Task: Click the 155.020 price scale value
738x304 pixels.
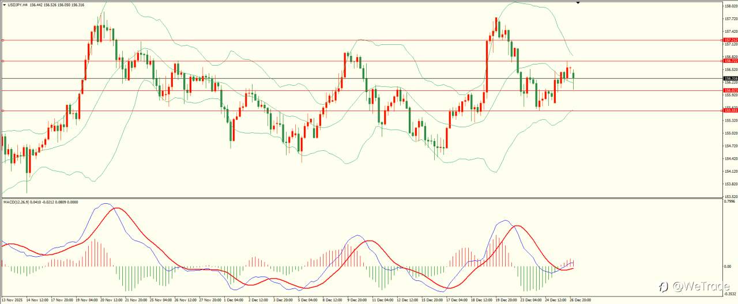Action: [x=731, y=133]
